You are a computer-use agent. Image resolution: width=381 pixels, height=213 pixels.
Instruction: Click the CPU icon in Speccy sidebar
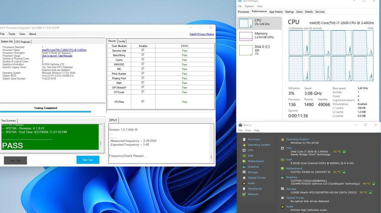pyautogui.click(x=244, y=150)
